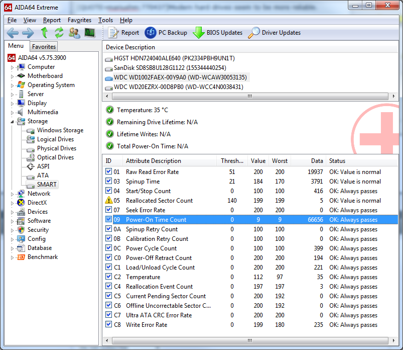Toggle the Temperature attribute C2 checkbox
The height and width of the screenshot is (350, 403).
click(109, 277)
